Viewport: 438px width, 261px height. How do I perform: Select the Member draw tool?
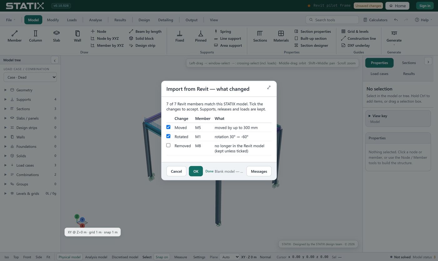tap(14, 36)
